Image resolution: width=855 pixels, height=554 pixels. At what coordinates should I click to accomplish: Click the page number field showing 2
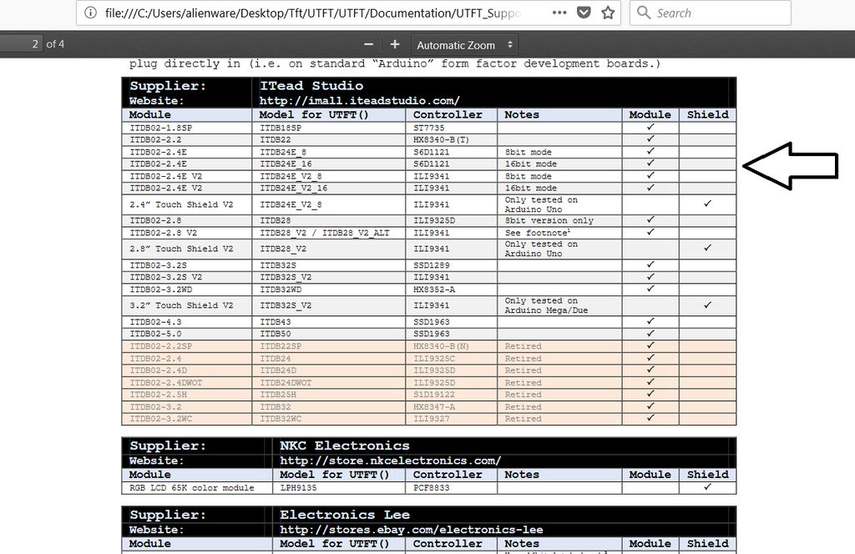(x=21, y=44)
